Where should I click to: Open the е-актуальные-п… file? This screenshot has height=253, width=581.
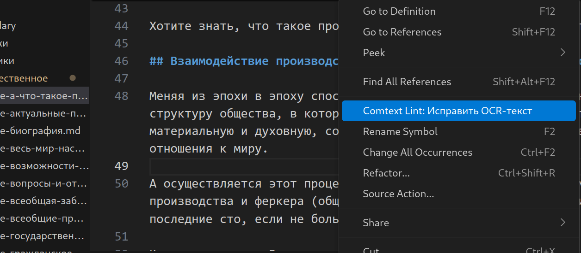click(x=43, y=114)
